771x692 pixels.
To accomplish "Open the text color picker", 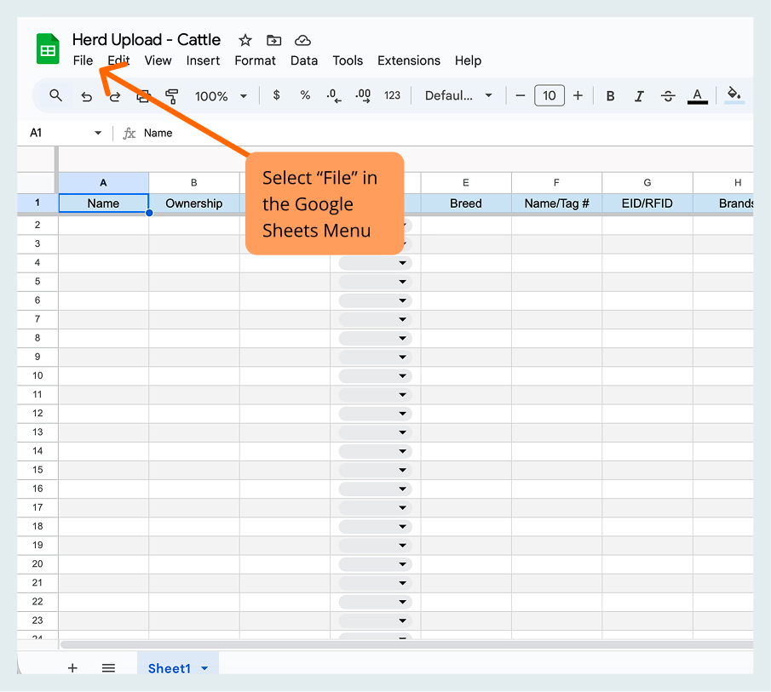I will coord(697,96).
